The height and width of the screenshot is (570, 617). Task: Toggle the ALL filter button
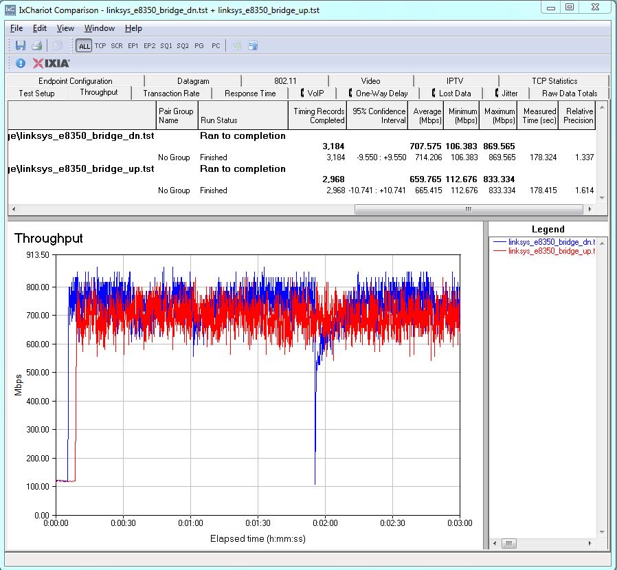point(84,45)
